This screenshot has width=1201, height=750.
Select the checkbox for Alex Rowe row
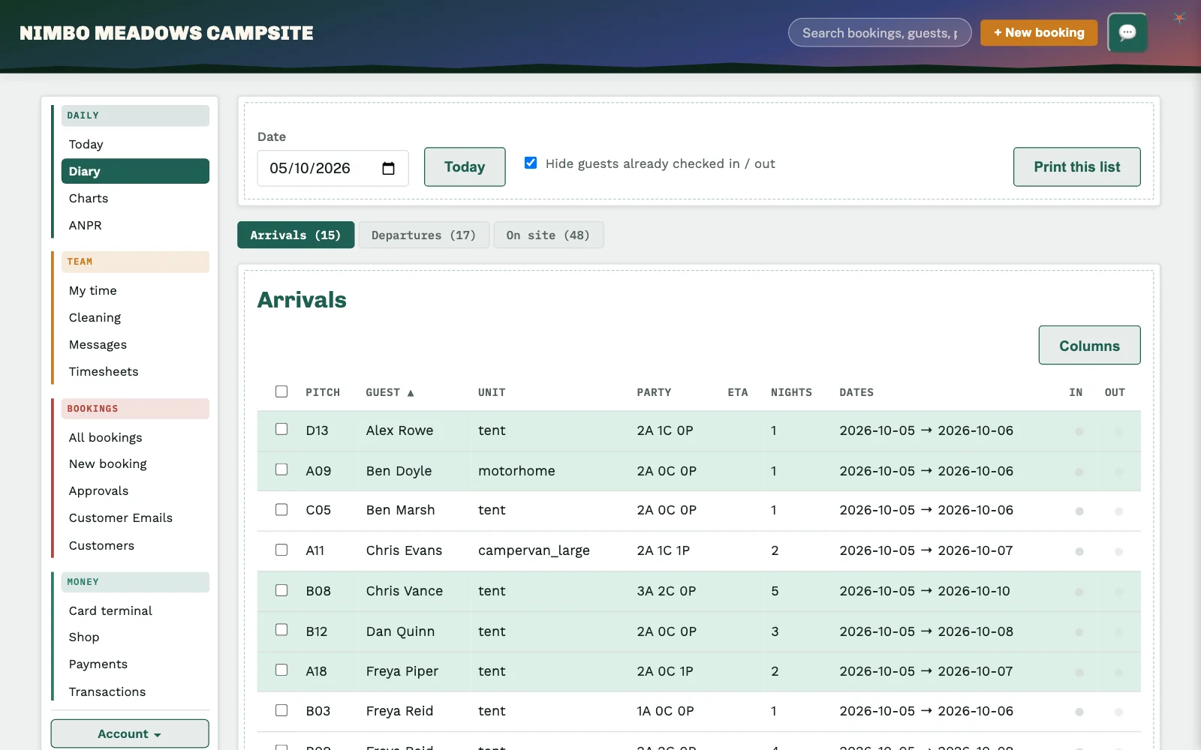281,429
